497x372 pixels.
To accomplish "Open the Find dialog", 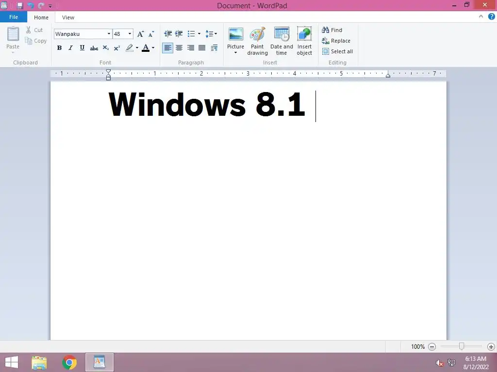I will 332,30.
